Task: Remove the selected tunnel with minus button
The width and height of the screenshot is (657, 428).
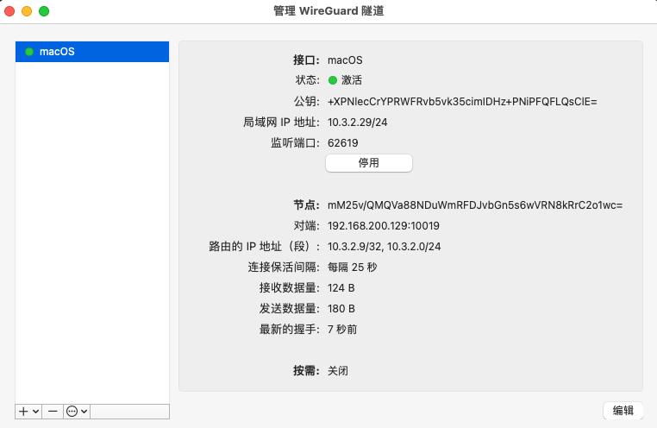Action: tap(53, 412)
